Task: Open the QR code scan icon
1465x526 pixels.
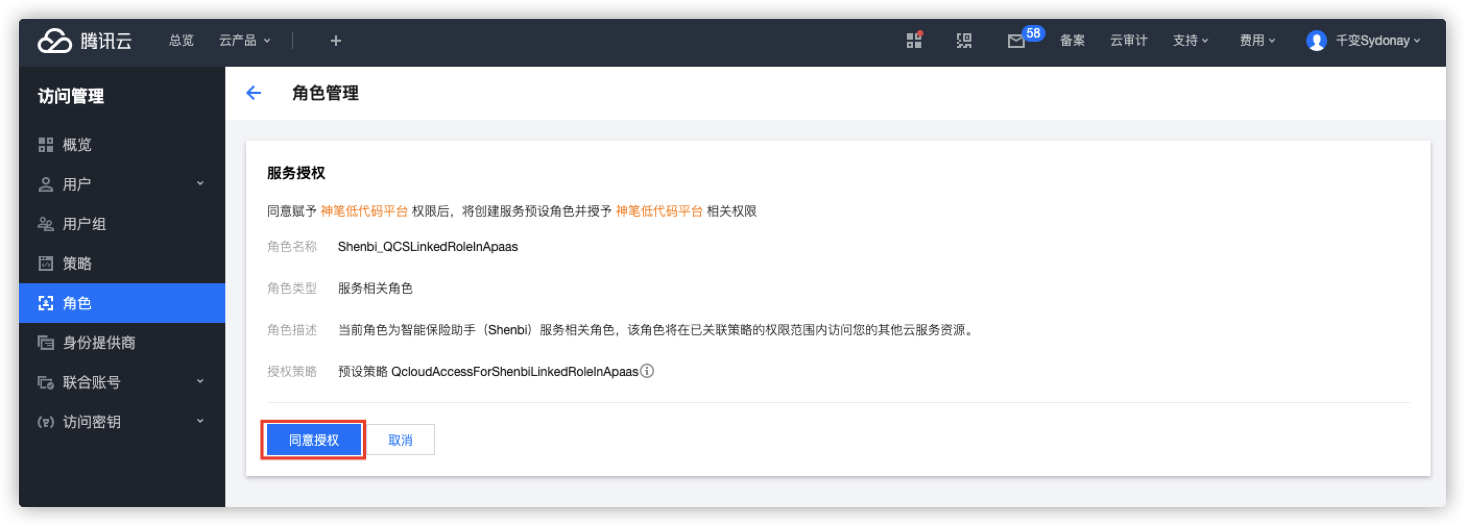Action: pos(964,41)
